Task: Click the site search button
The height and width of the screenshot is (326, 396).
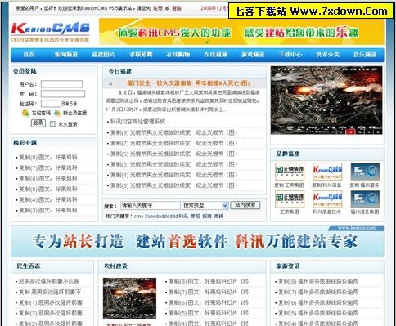Action: (245, 205)
